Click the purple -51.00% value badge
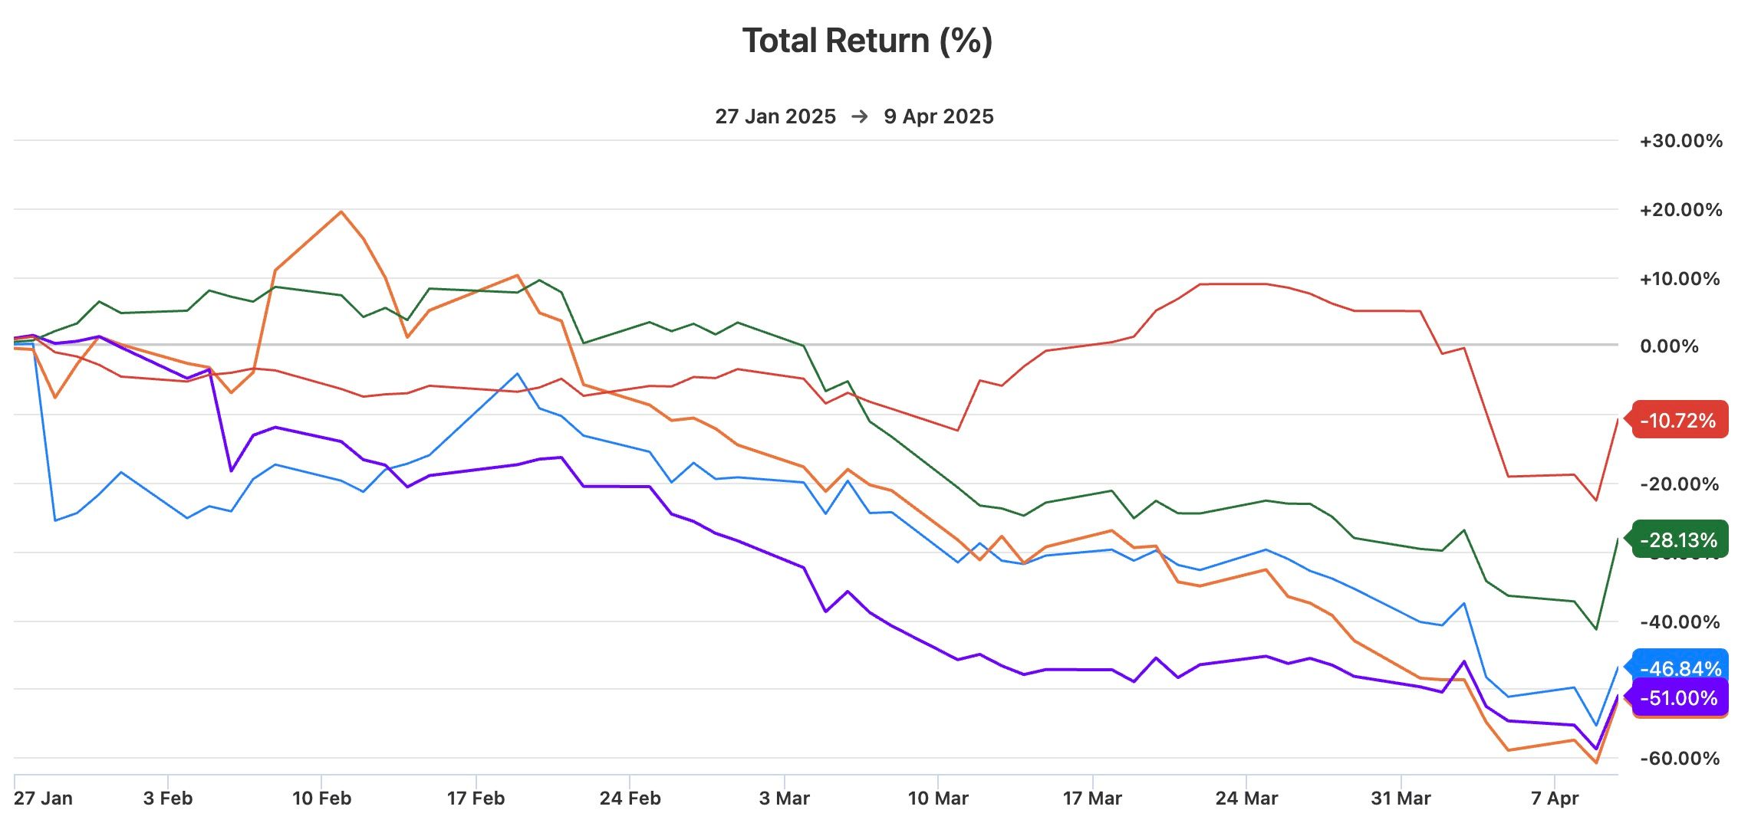Screen dimensions: 1738x823 [x=1678, y=698]
